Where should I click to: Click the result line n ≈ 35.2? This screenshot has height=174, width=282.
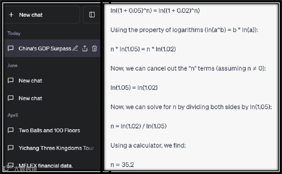coord(122,165)
